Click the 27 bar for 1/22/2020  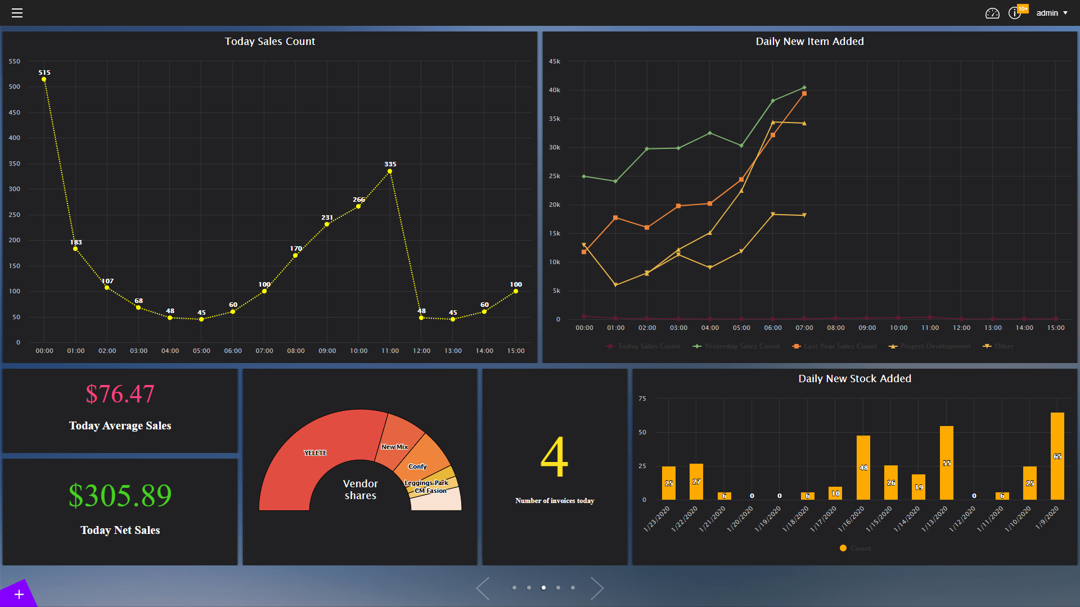click(x=696, y=482)
